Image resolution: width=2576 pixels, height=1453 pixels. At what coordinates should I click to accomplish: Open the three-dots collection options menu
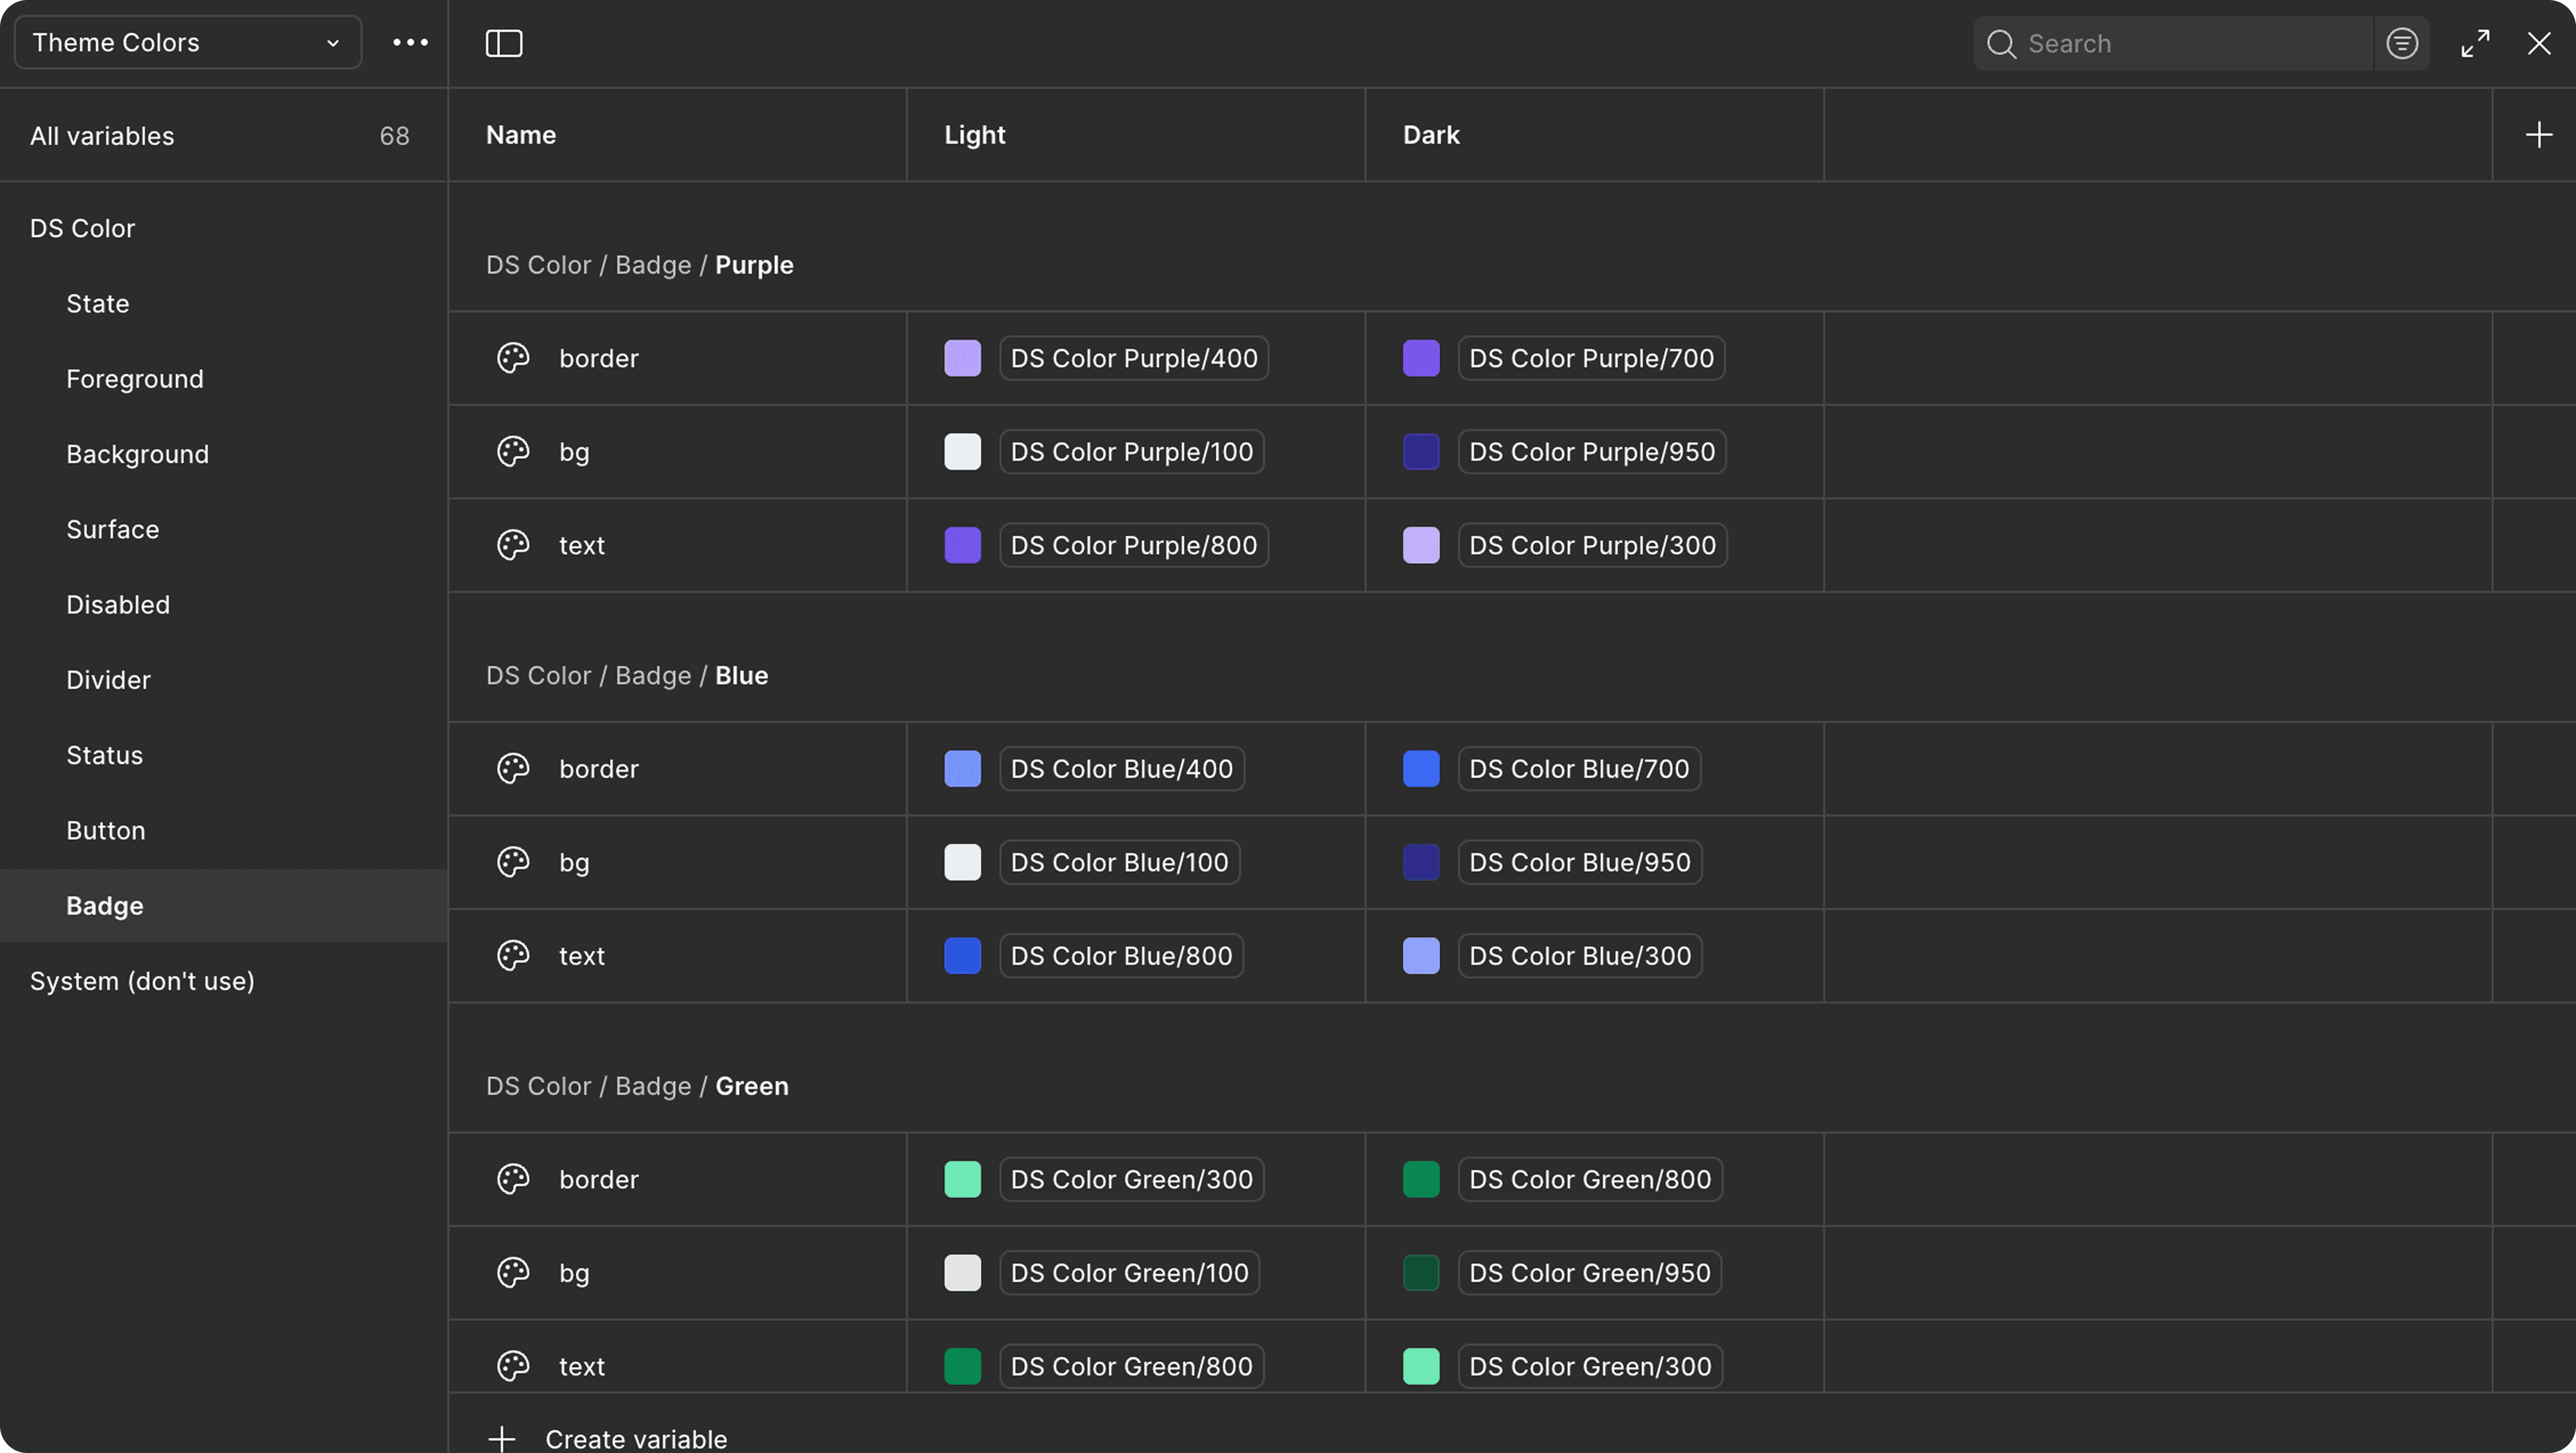tap(410, 43)
